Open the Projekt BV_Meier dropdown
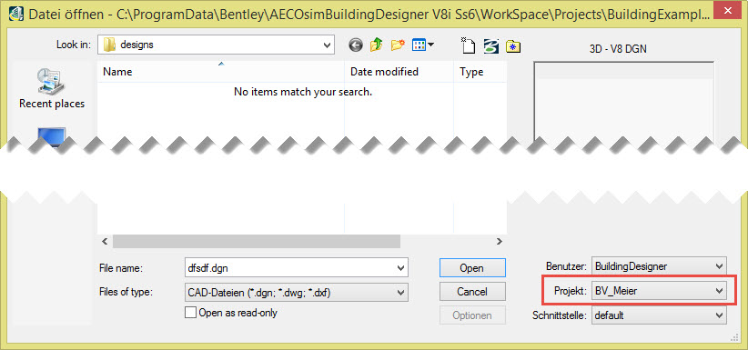This screenshot has width=748, height=350. 659,290
